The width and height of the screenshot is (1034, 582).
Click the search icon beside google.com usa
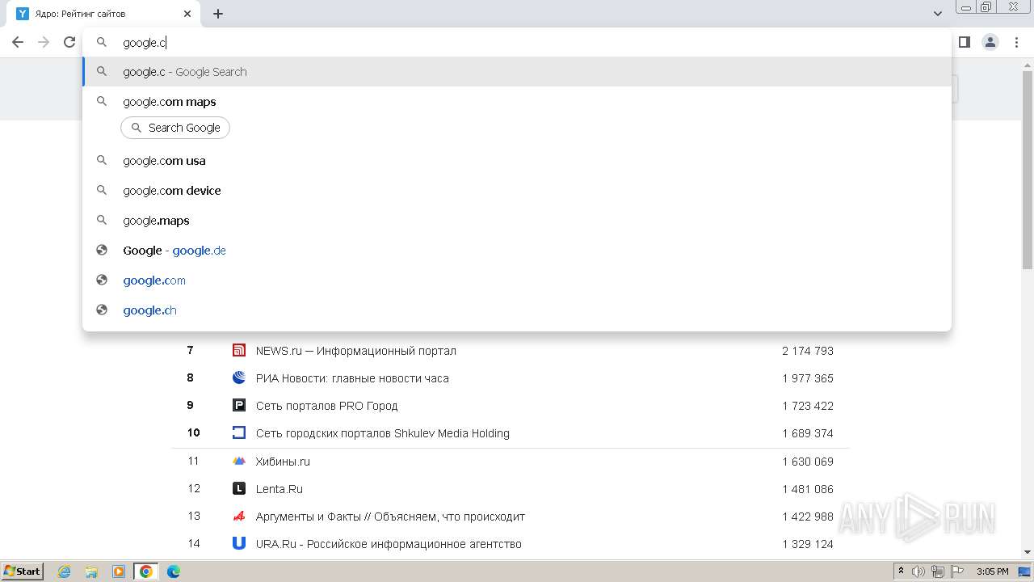102,161
